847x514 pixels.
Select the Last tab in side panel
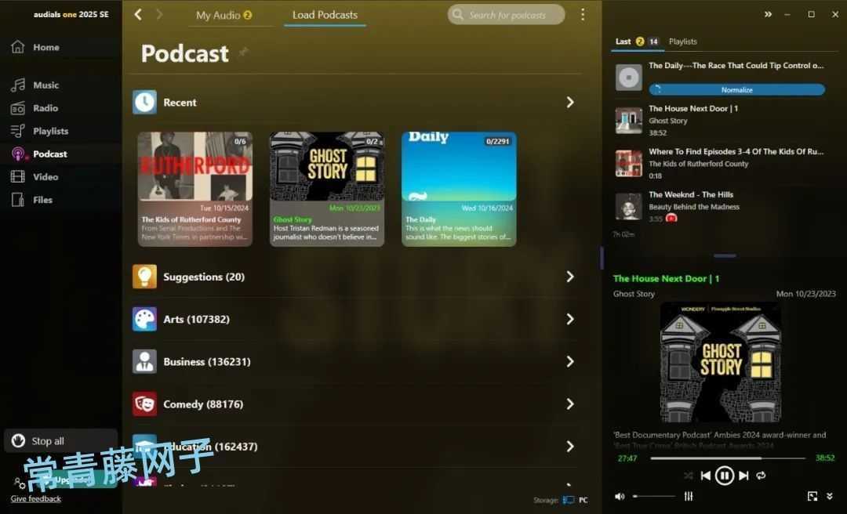[x=637, y=42]
